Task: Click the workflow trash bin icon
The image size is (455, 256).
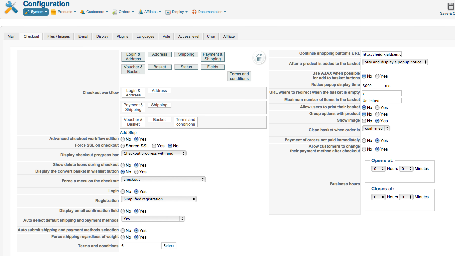Action: click(259, 57)
